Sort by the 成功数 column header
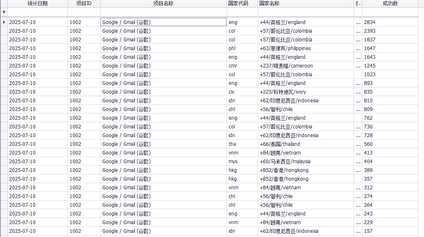The height and width of the screenshot is (237, 424). pyautogui.click(x=390, y=3)
